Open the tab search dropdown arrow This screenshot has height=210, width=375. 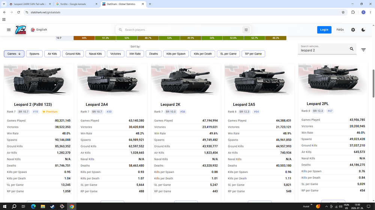pos(4,4)
